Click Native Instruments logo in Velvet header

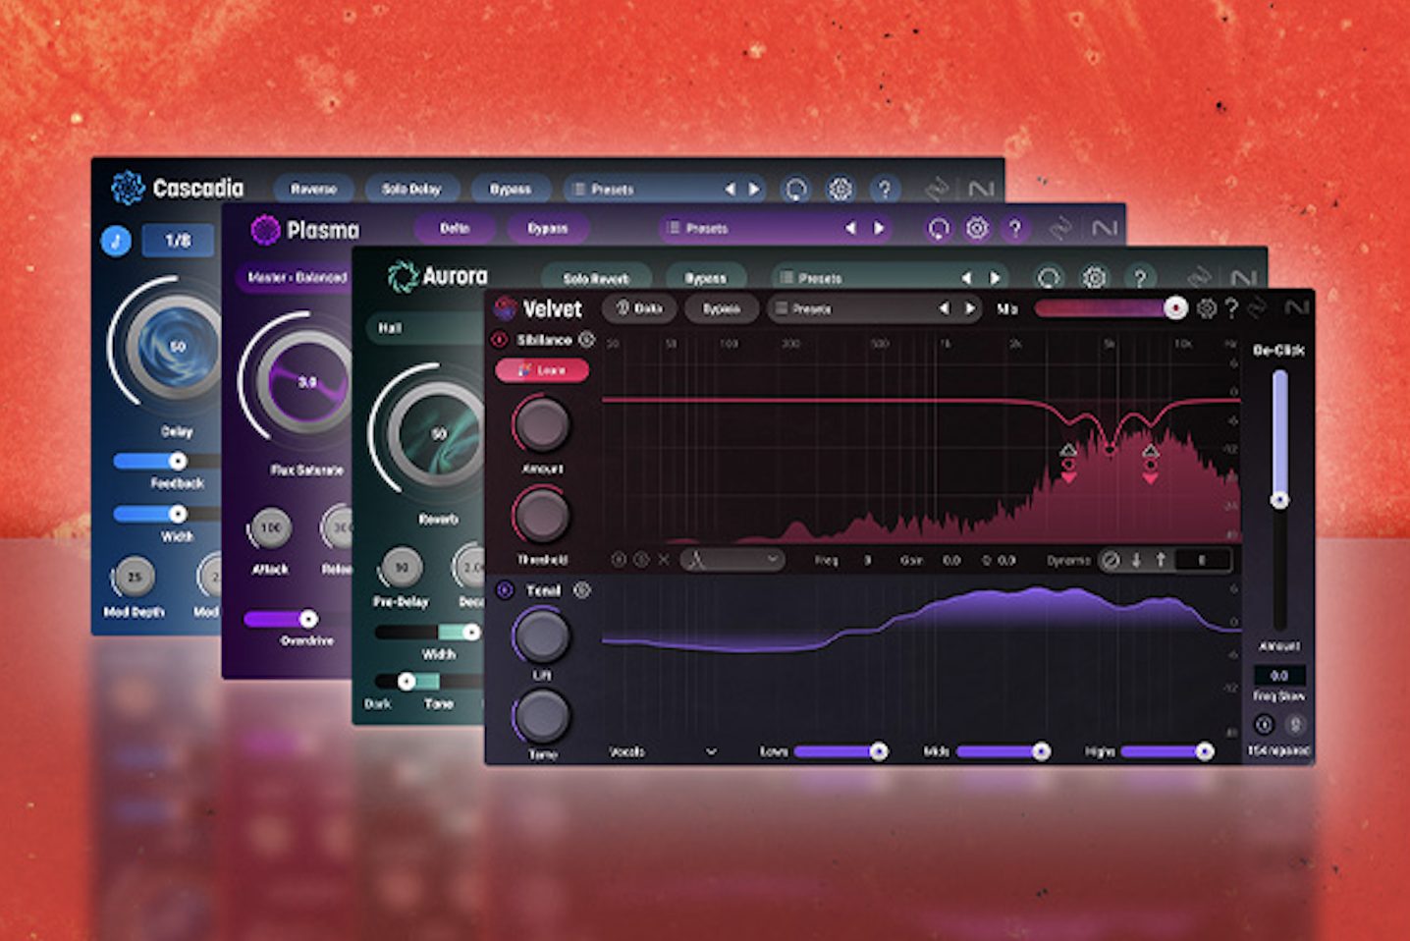(1297, 308)
